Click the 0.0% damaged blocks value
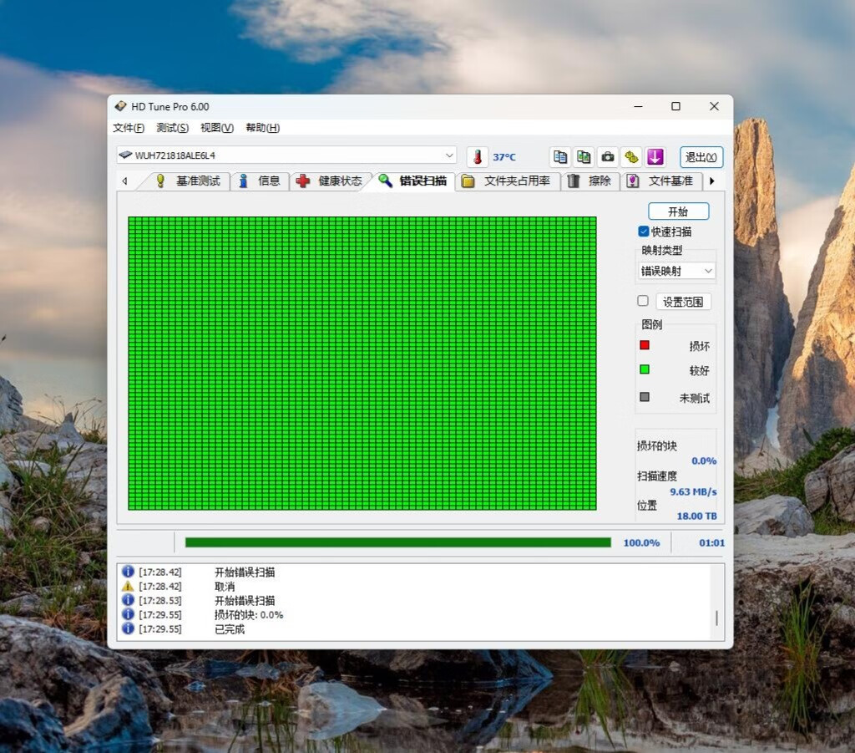 [704, 461]
